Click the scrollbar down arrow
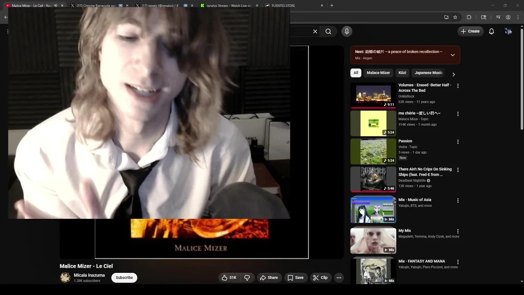This screenshot has height=295, width=524. (x=522, y=281)
